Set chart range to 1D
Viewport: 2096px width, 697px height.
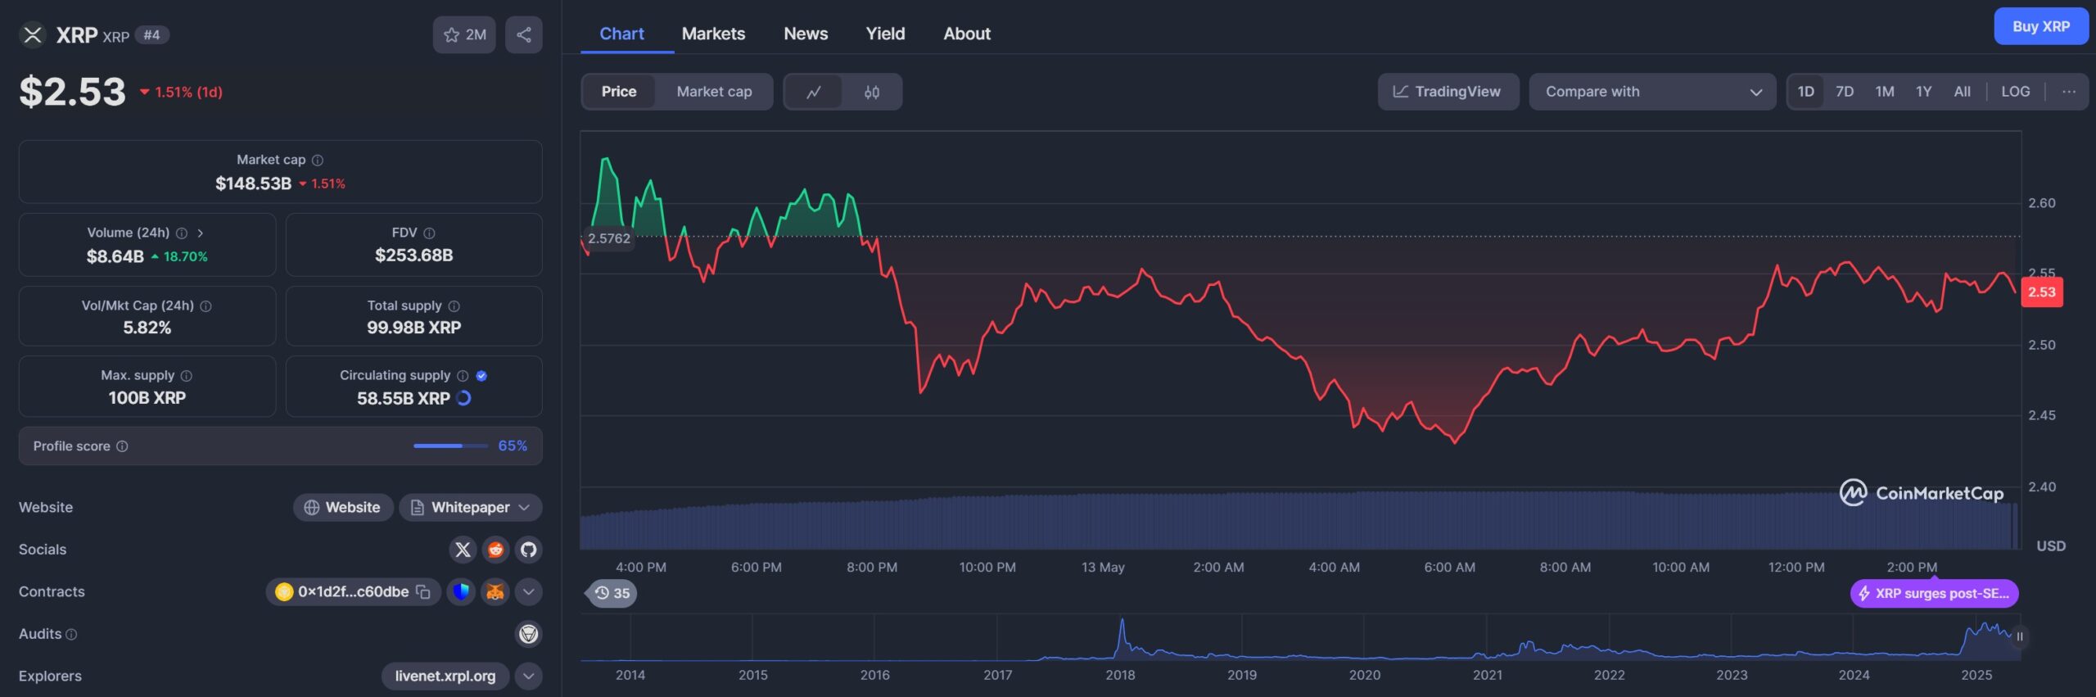[1806, 92]
